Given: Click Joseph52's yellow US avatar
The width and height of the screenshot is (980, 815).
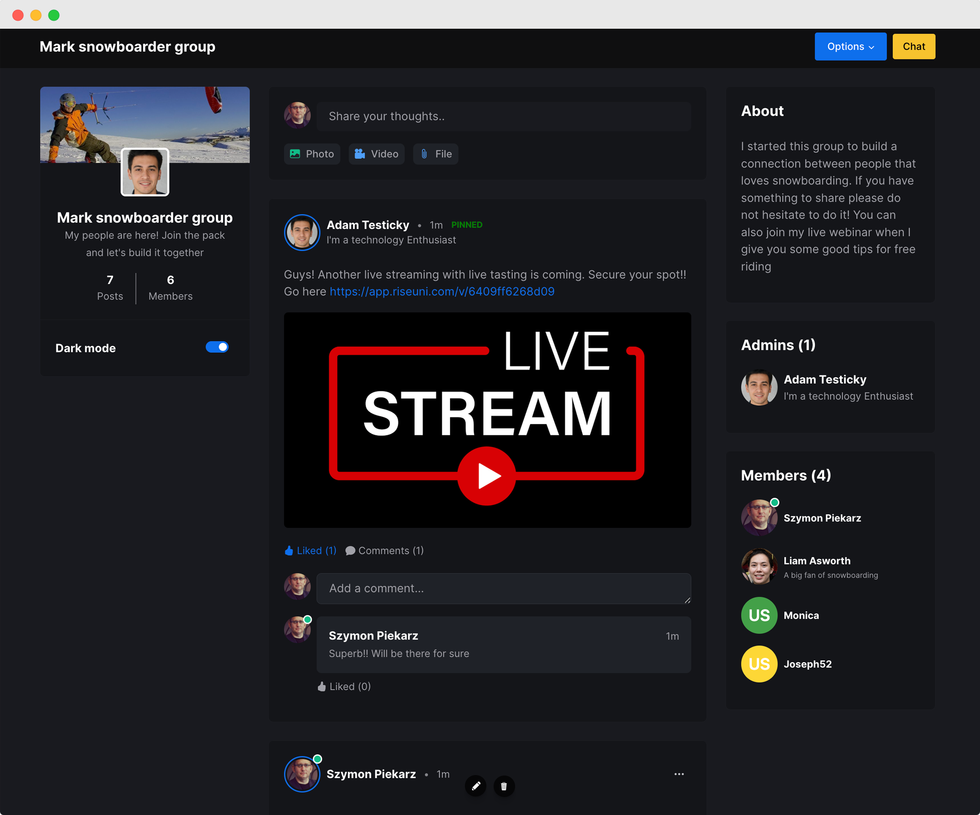Looking at the screenshot, I should [x=759, y=664].
